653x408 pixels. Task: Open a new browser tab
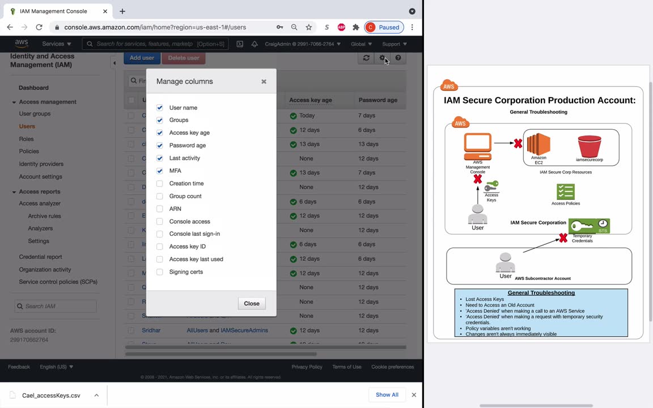pos(122,11)
